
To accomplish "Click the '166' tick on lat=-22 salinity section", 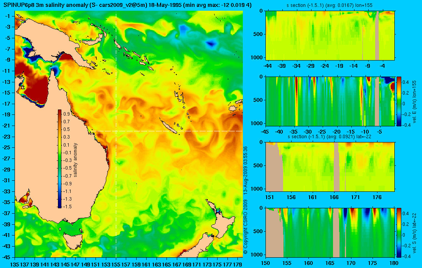I will coord(334,198).
